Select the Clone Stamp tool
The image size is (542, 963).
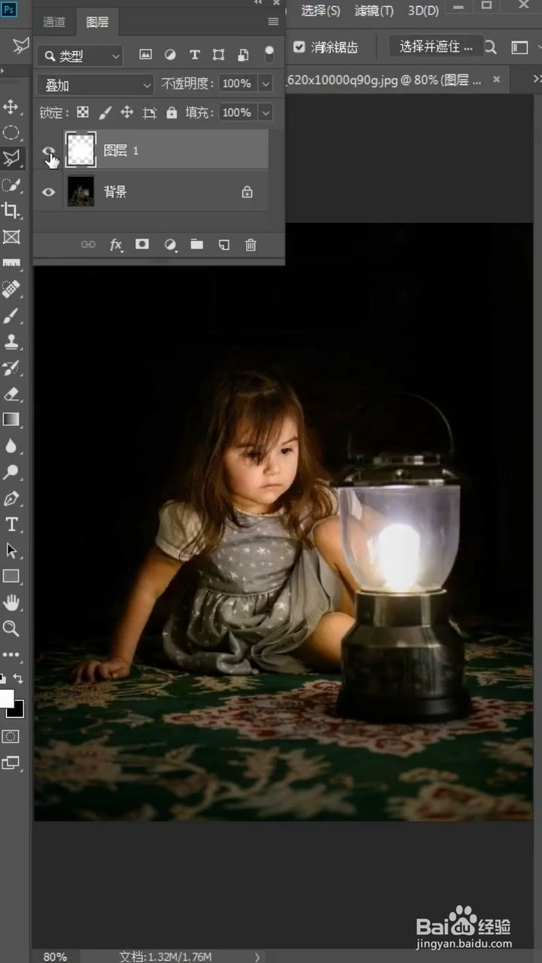(11, 342)
